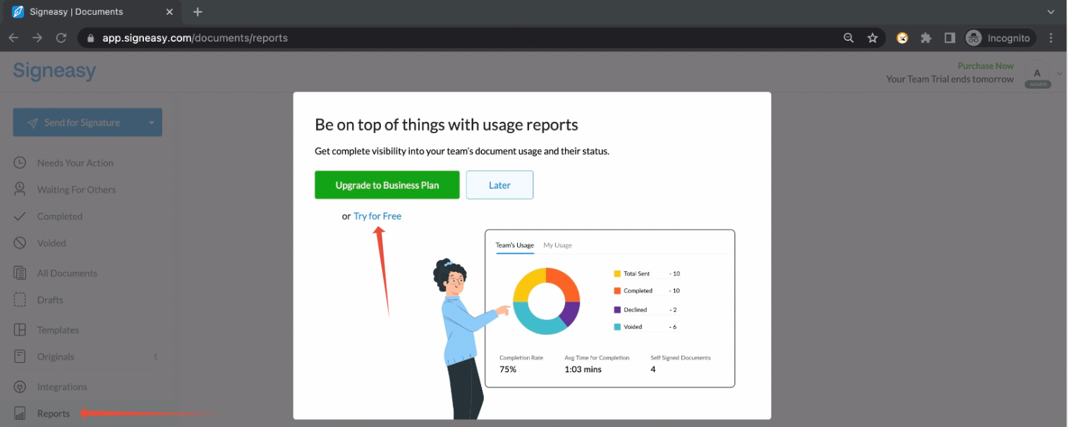Screen dimensions: 1068x427
Task: Select Reports in the sidebar
Action: [54, 414]
